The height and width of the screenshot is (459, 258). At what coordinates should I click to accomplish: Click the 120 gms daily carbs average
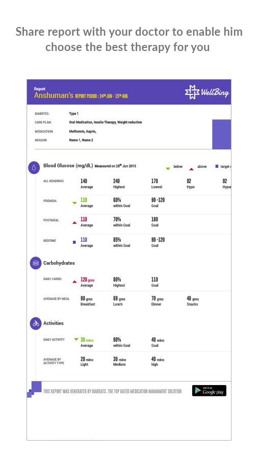[88, 279]
